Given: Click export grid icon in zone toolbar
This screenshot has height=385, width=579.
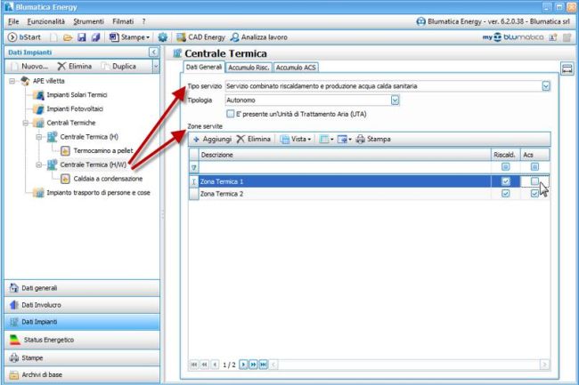Looking at the screenshot, I should [x=344, y=140].
